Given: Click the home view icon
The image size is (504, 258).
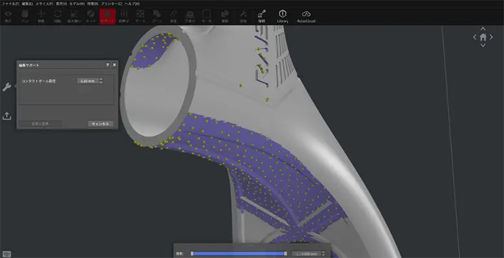Looking at the screenshot, I should (483, 37).
